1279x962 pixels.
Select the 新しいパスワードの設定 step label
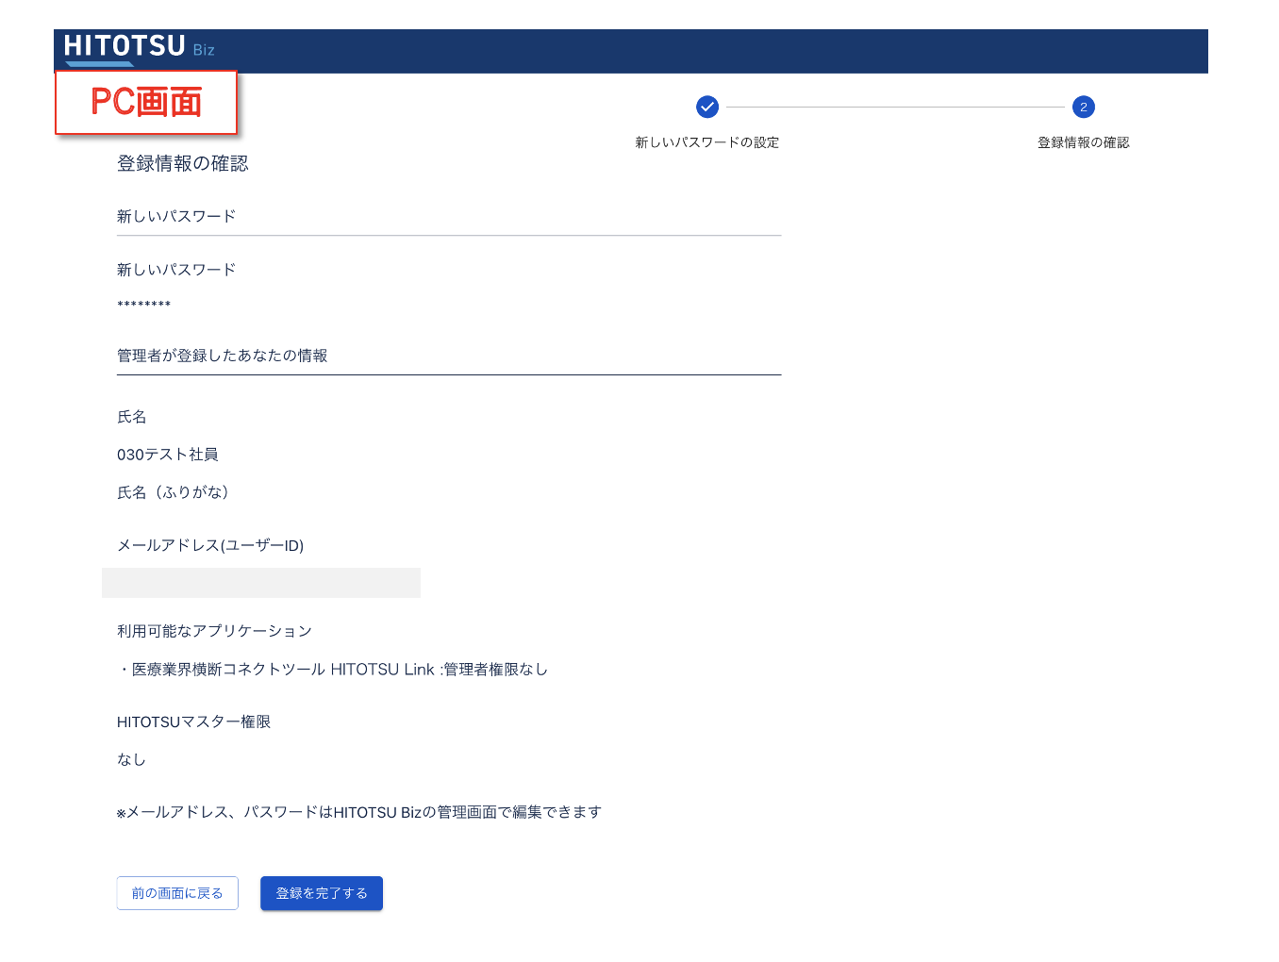pos(706,142)
